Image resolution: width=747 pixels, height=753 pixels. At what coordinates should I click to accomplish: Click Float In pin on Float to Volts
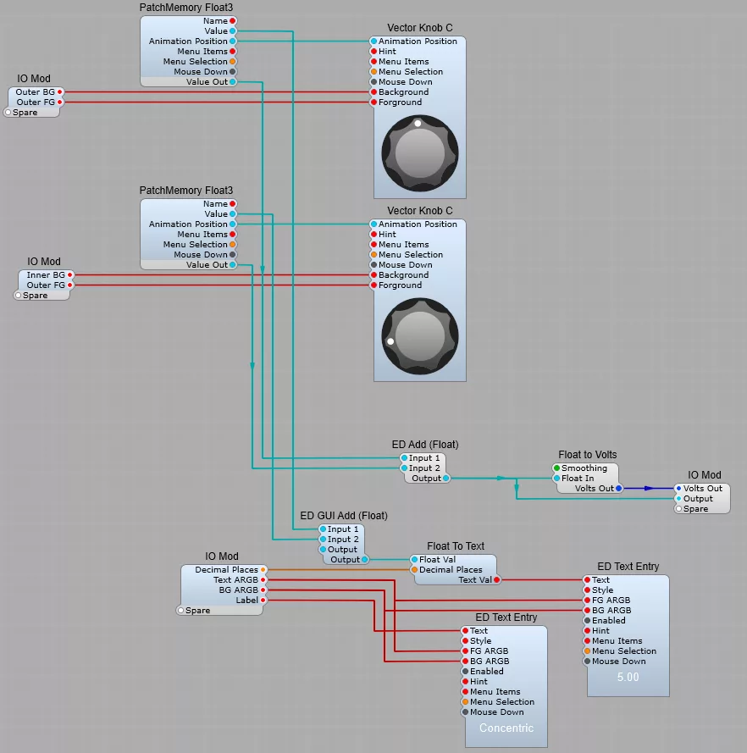556,479
